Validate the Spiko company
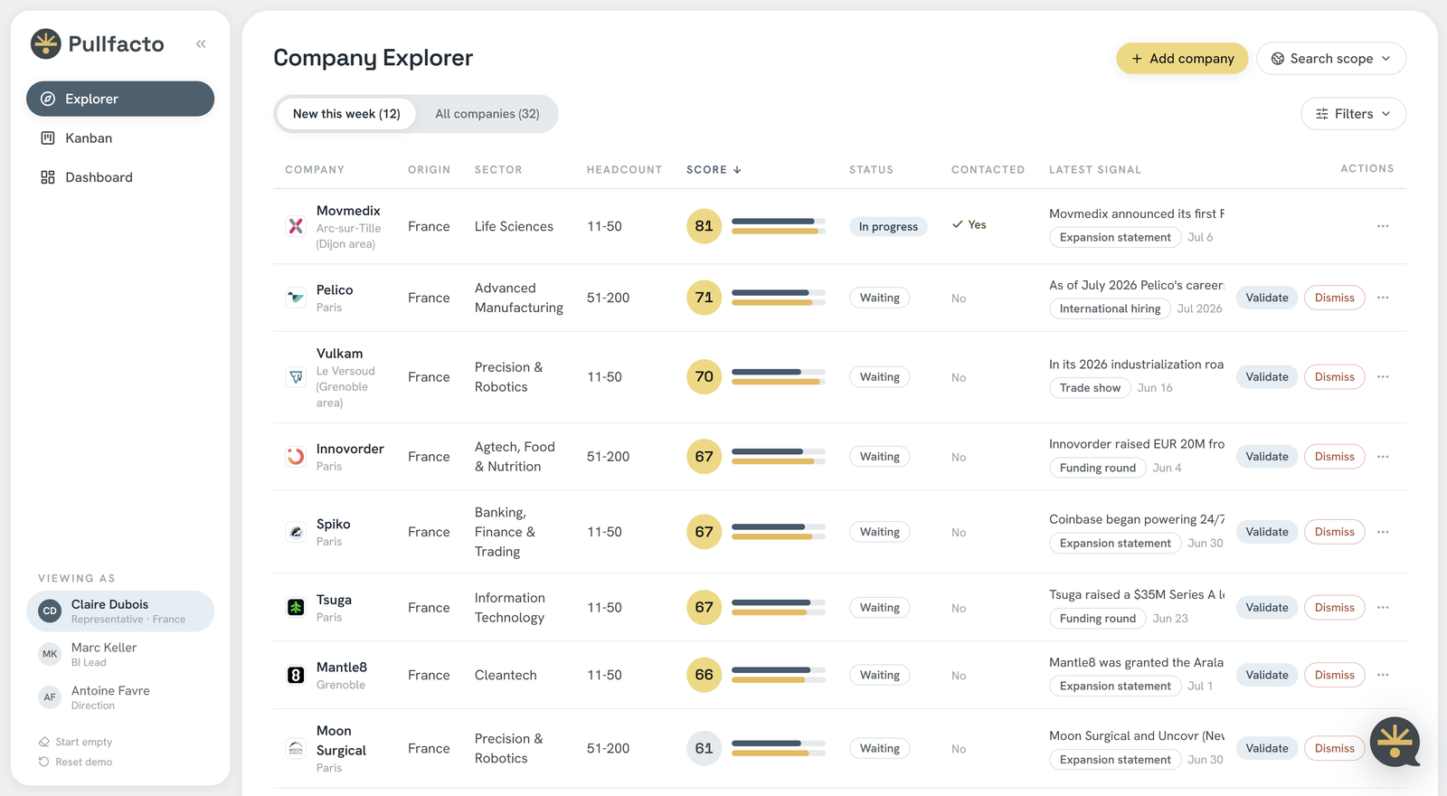 coord(1267,532)
